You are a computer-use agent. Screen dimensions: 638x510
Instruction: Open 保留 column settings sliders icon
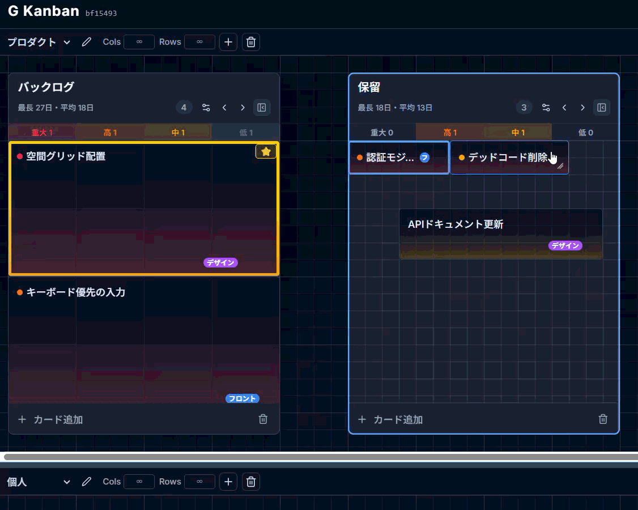tap(546, 108)
